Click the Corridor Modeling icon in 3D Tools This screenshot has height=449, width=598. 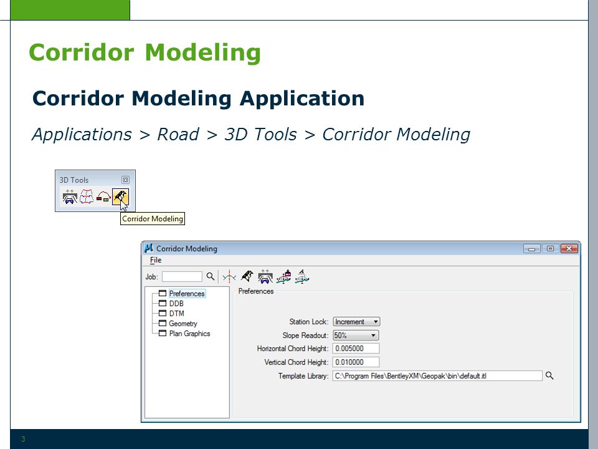pyautogui.click(x=120, y=196)
